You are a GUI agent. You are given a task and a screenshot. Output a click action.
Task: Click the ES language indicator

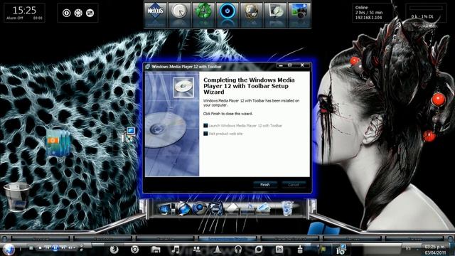tap(408, 249)
